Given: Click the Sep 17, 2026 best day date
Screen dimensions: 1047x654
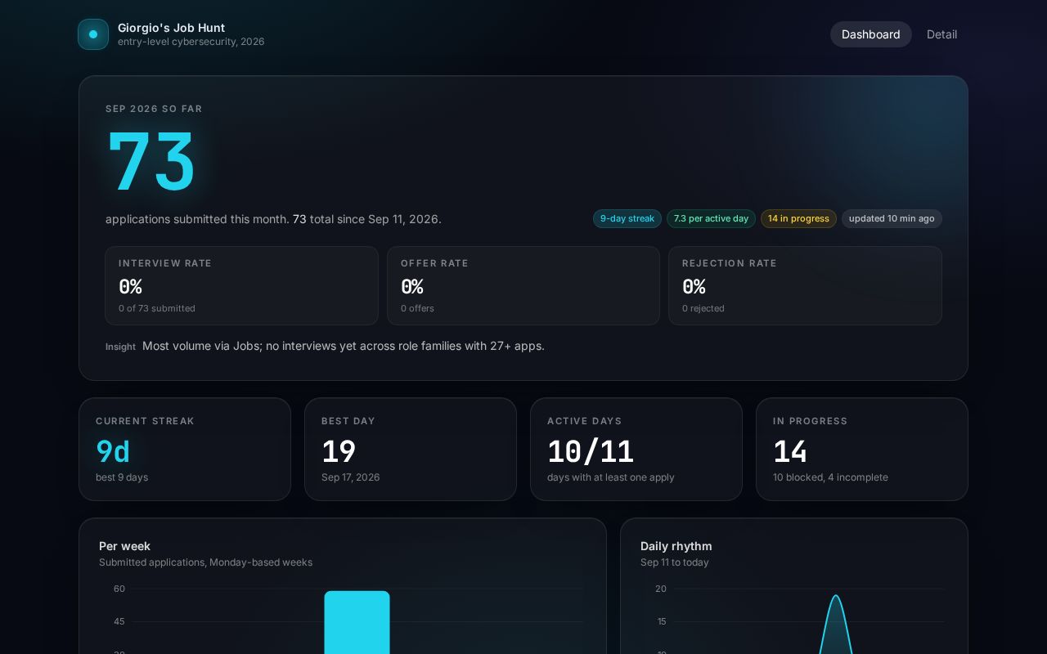Looking at the screenshot, I should [350, 477].
